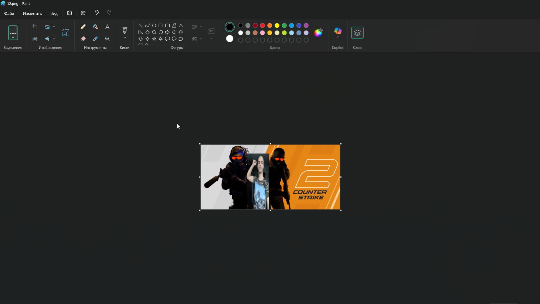The height and width of the screenshot is (304, 540).
Task: Select the Oval shape
Action: pos(154,26)
